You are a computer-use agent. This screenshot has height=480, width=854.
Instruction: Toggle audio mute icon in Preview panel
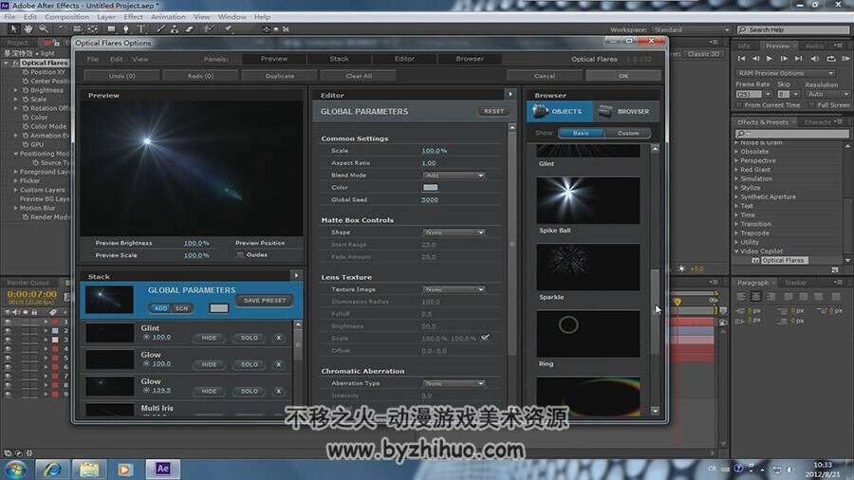815,58
